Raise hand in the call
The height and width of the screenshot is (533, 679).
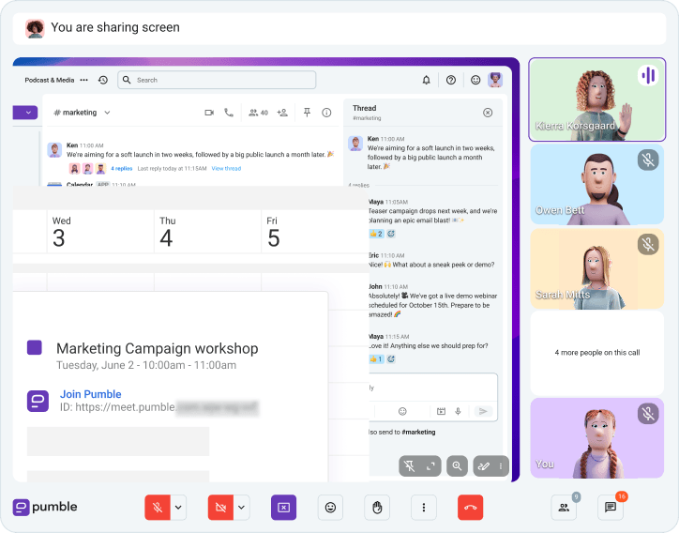point(377,507)
